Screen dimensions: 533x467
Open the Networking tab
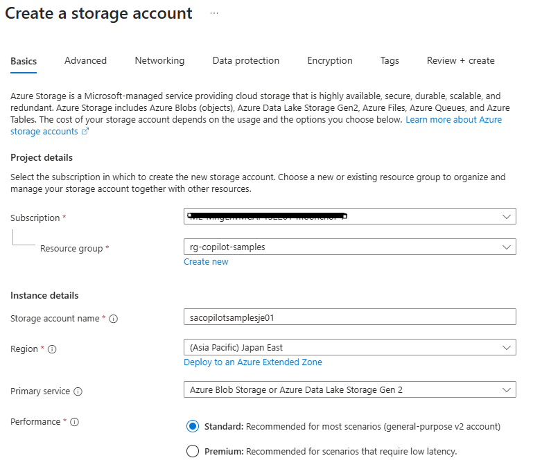(159, 61)
